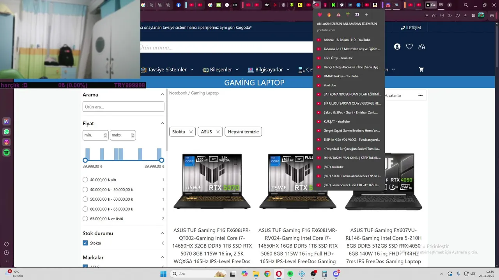The image size is (499, 280).
Task: Go to the Notebook breadcrumb link
Action: [x=178, y=93]
